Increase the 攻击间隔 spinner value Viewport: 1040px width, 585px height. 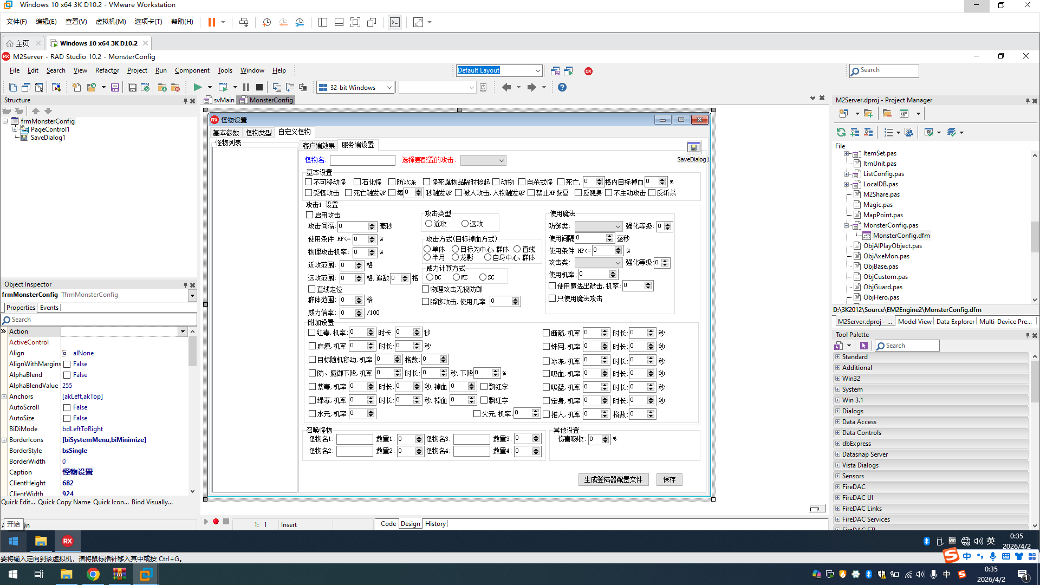click(372, 224)
